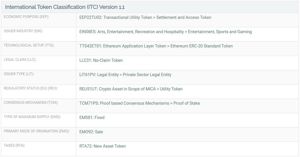Click the EMO92 Sale value
The image size is (300, 157).
coord(91,132)
